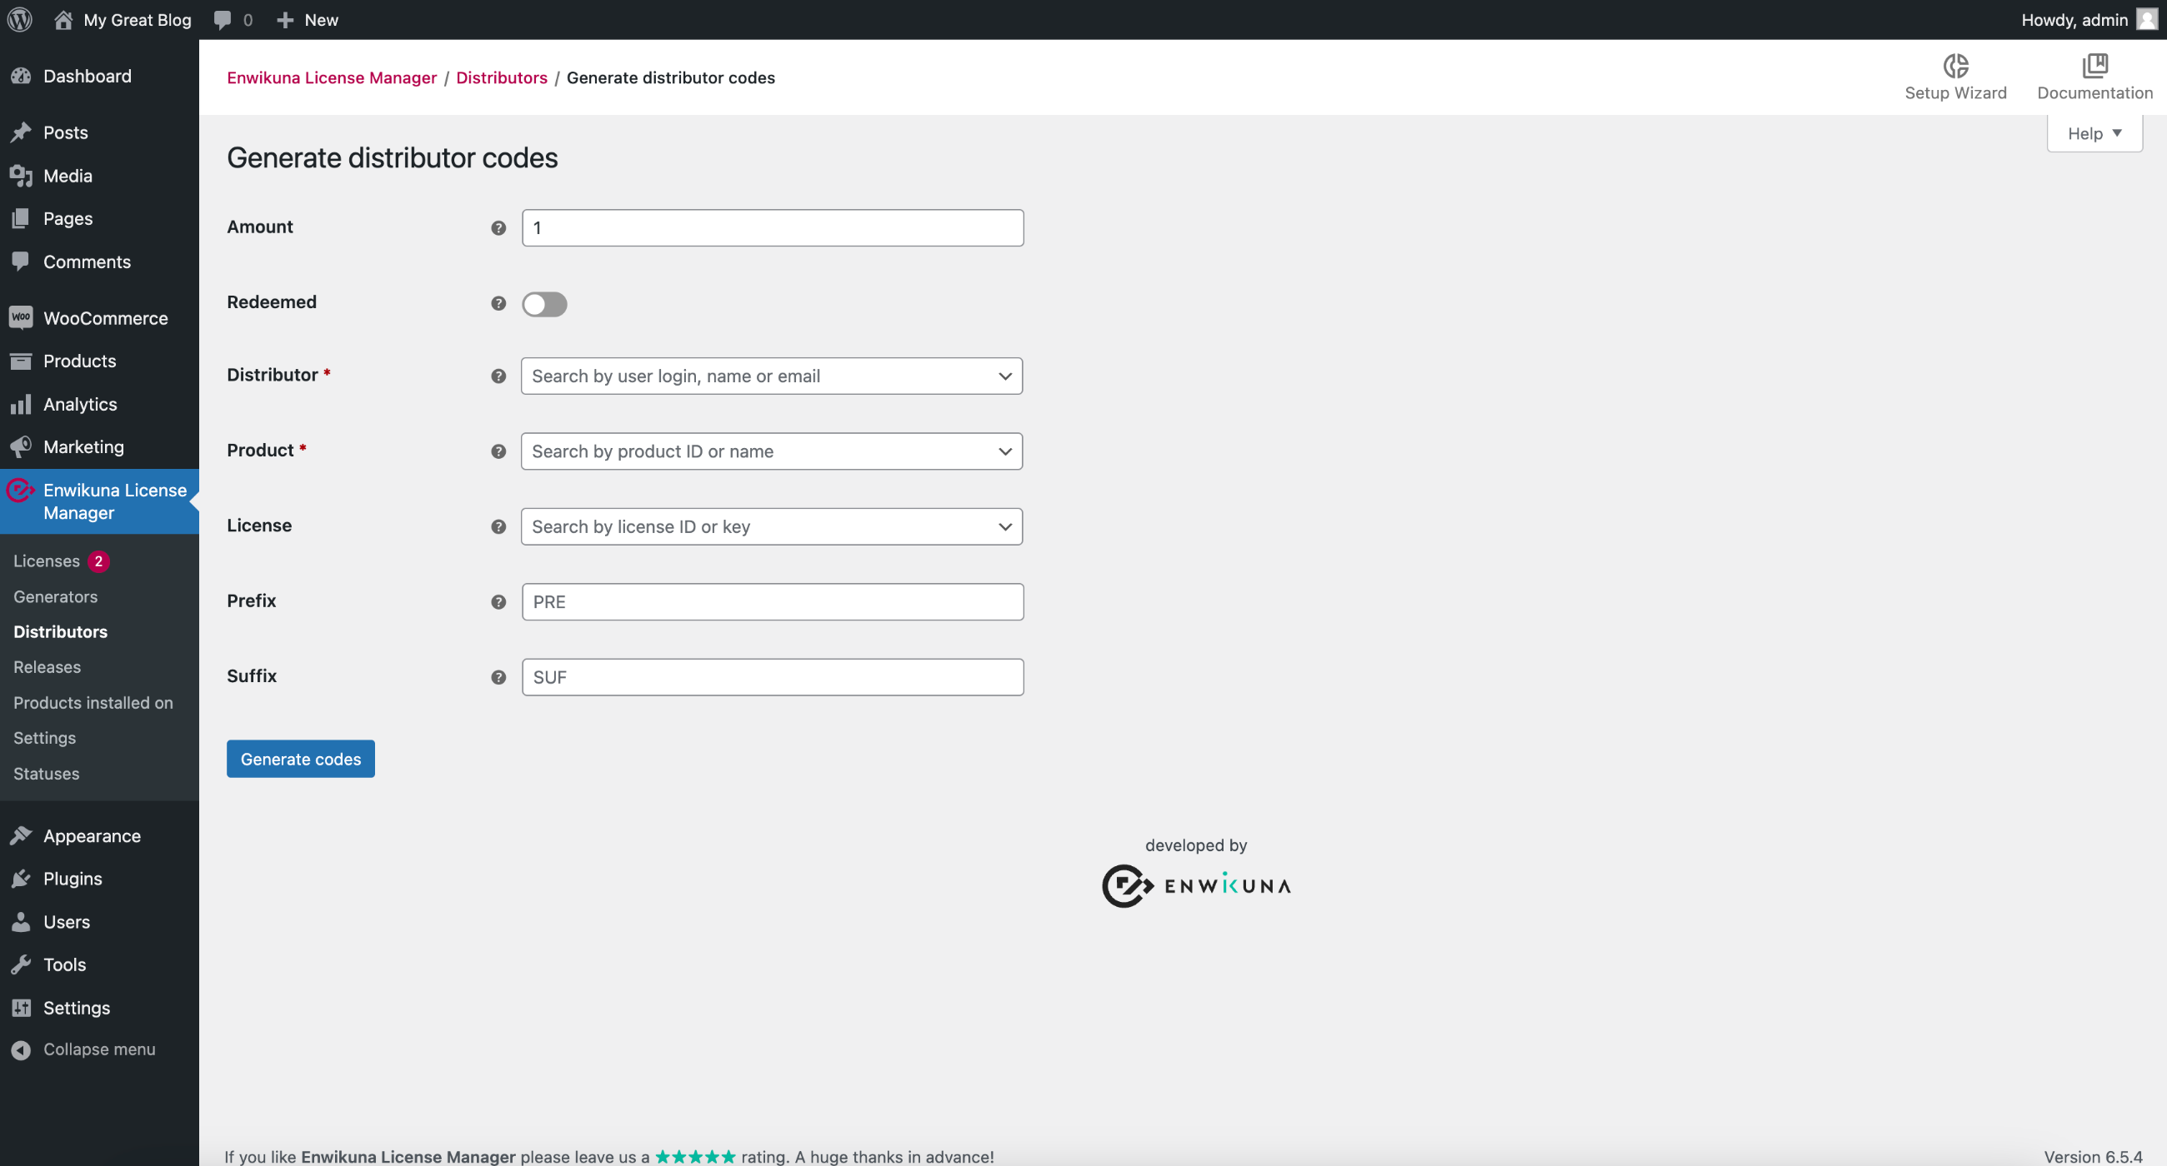2167x1166 pixels.
Task: Click the Distributors breadcrumb link
Action: (502, 77)
